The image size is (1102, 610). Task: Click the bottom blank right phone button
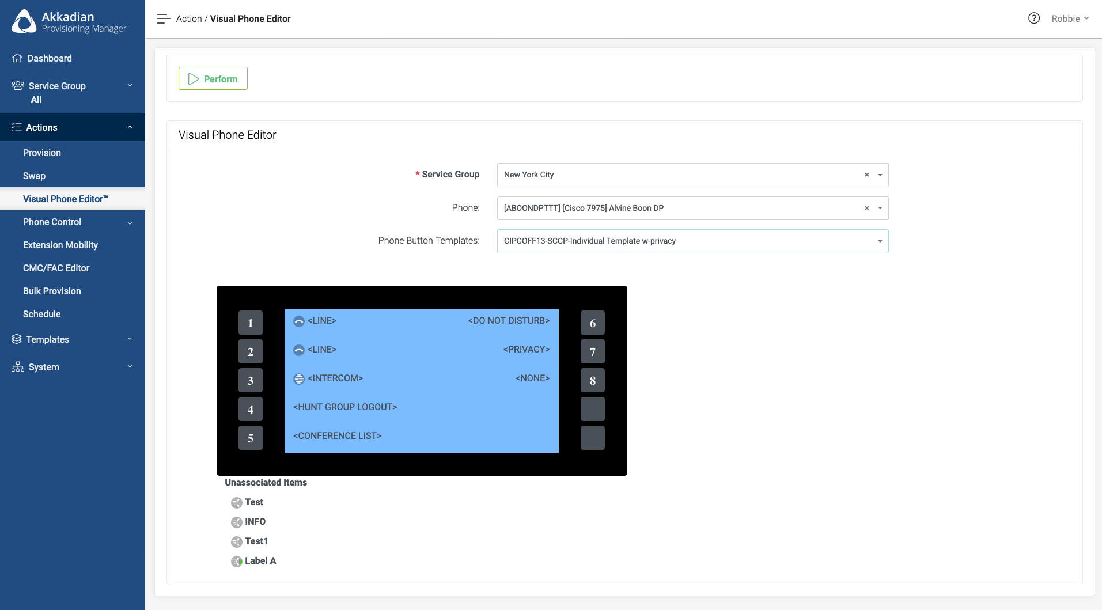(593, 438)
